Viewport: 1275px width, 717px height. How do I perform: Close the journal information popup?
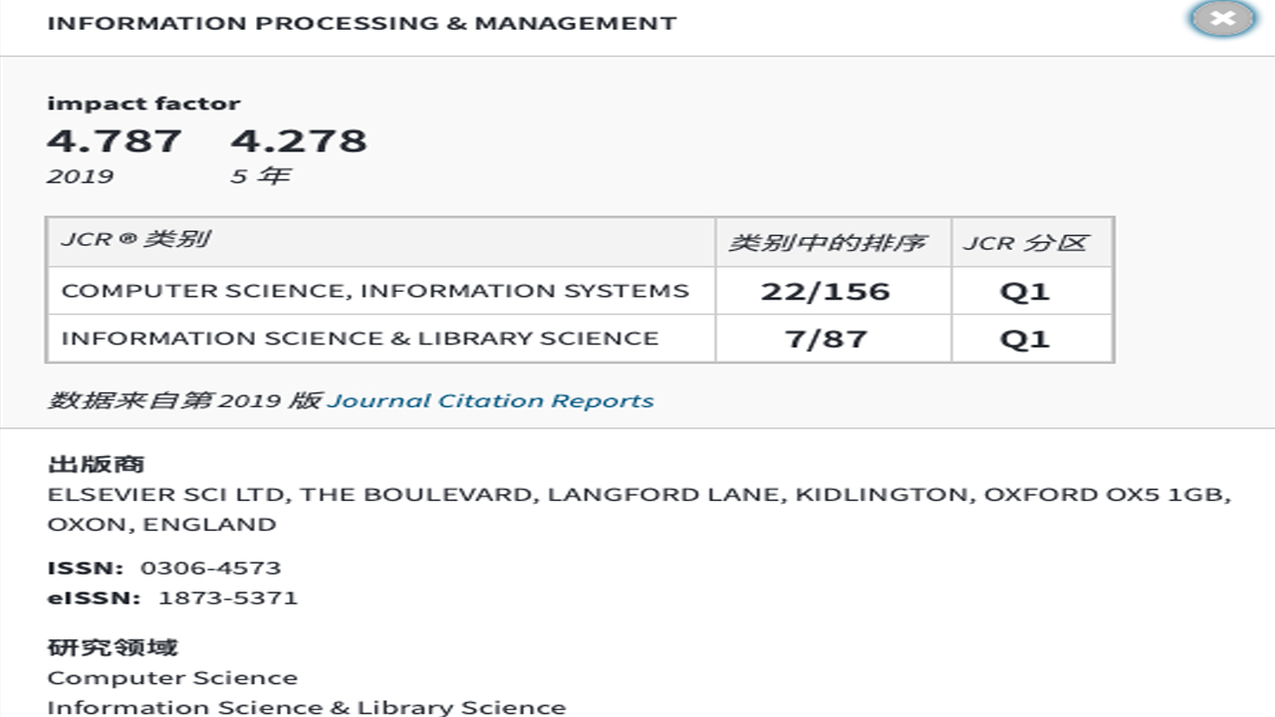click(1221, 18)
